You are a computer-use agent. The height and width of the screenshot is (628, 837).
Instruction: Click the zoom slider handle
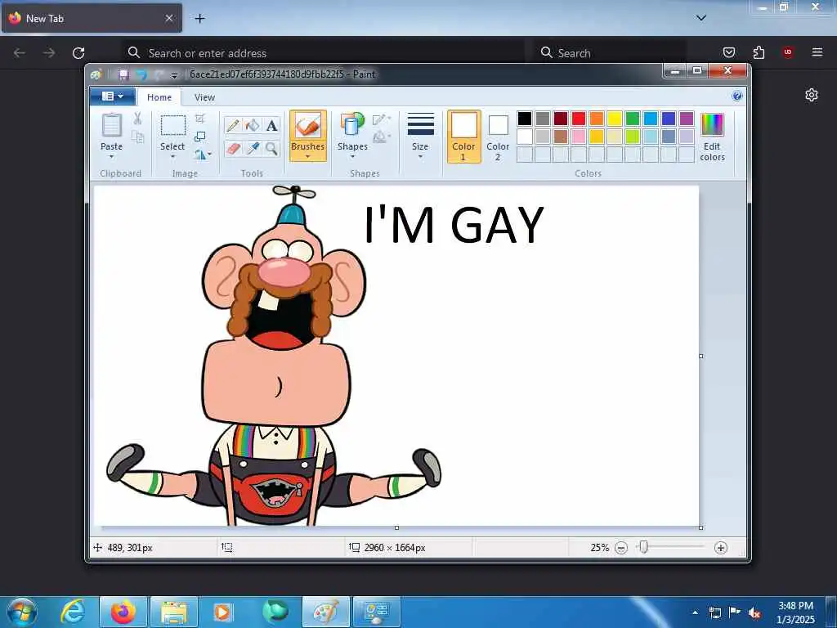pos(644,547)
